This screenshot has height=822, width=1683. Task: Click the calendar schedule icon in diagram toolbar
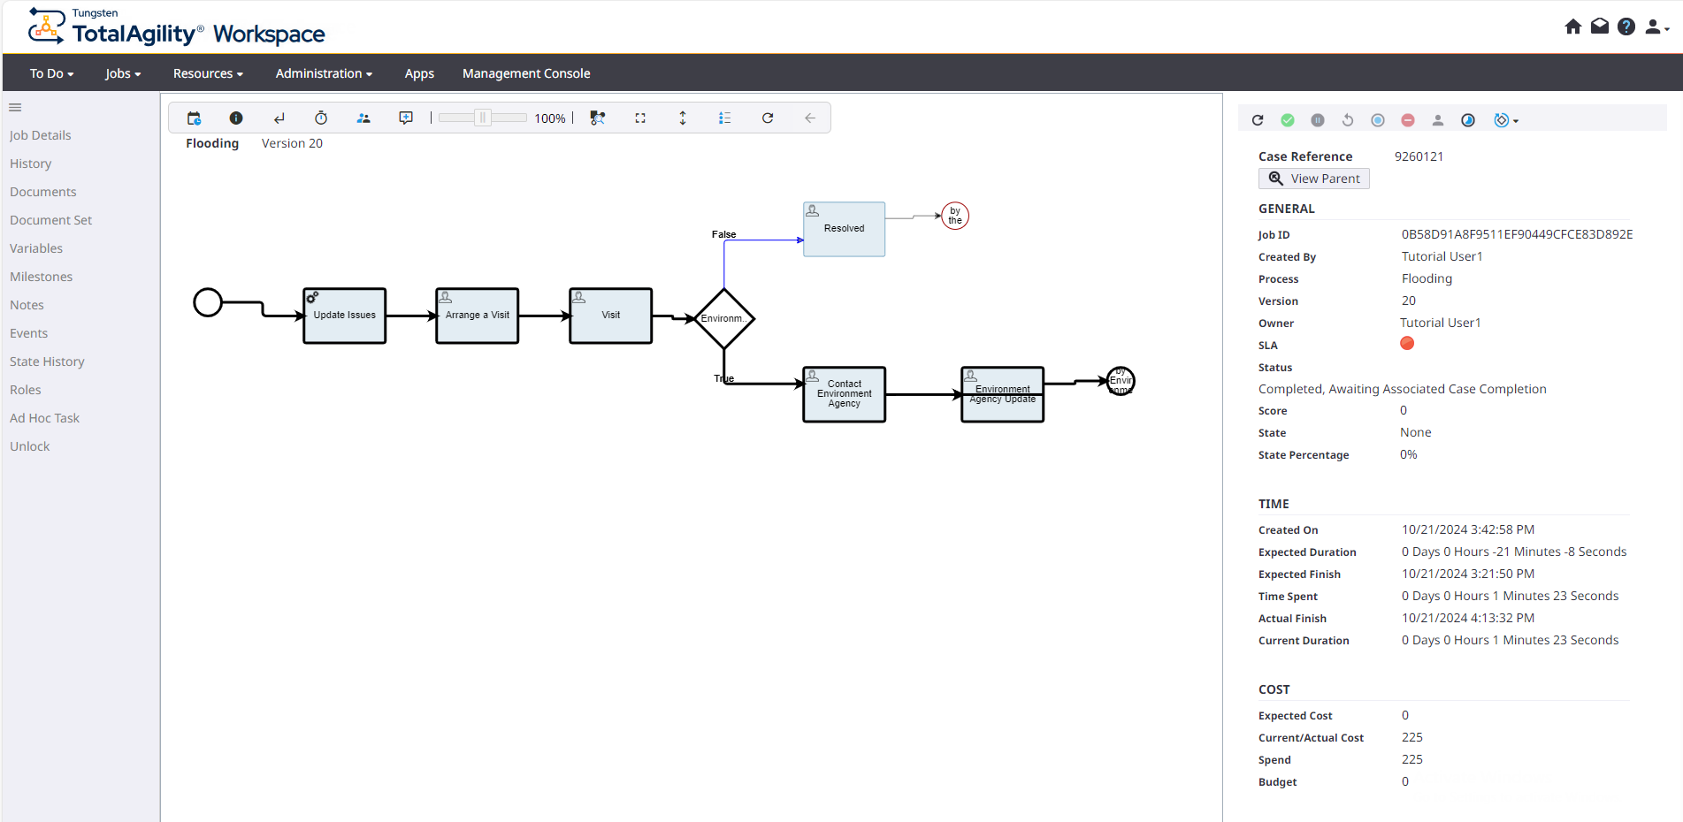pyautogui.click(x=195, y=118)
